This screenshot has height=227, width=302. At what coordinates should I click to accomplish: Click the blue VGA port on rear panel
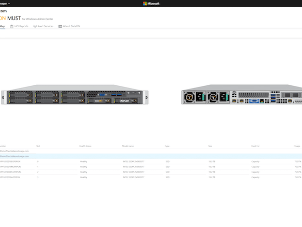coord(254,101)
